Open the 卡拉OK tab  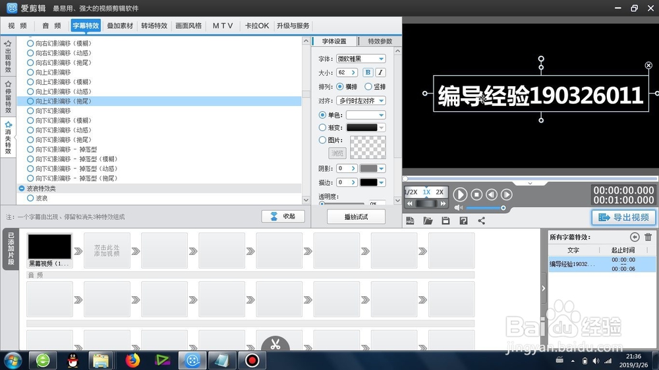[x=257, y=26]
